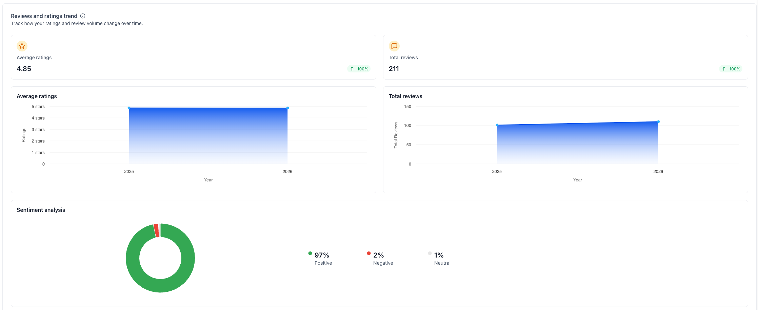Click the red Negative legend dot
758x310 pixels.
point(369,253)
